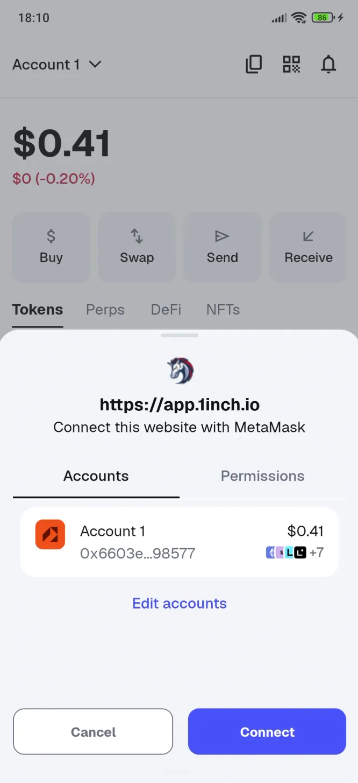
Task: Tap the +7 networks badge
Action: [316, 553]
